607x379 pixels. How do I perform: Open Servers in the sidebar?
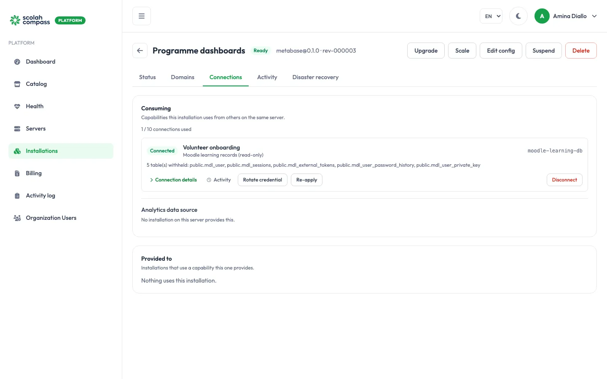[x=61, y=129]
